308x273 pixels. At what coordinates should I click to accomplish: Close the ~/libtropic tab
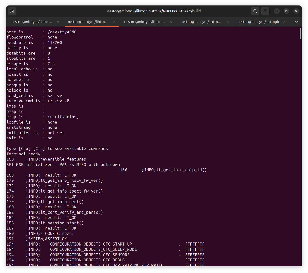coord(284,22)
